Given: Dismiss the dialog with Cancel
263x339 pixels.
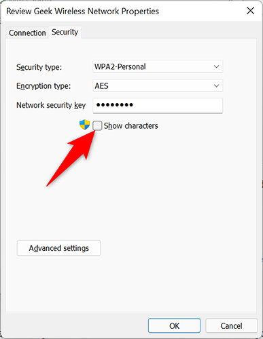Looking at the screenshot, I should (x=231, y=325).
